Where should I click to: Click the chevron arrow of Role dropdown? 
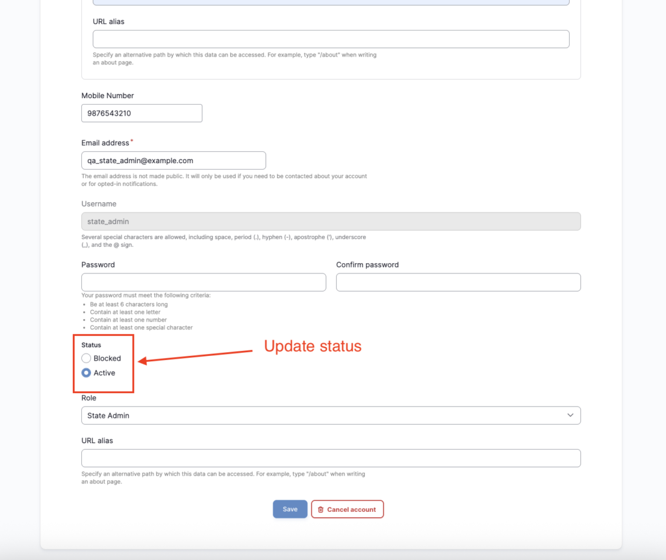(570, 415)
